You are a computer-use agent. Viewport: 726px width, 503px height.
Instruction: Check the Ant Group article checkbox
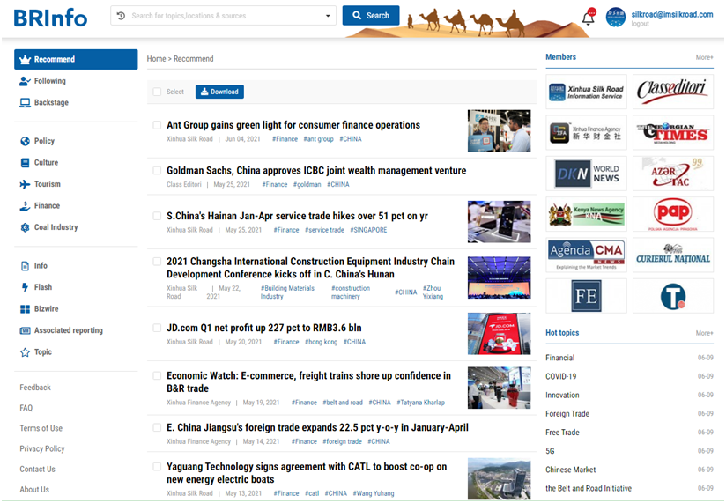pyautogui.click(x=157, y=125)
